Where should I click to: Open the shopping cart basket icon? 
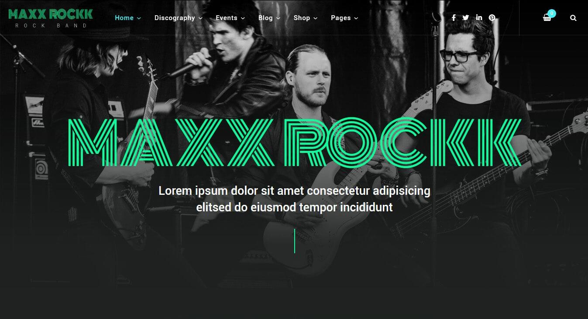(547, 18)
